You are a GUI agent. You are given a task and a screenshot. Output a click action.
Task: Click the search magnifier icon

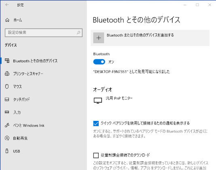tap(78, 33)
